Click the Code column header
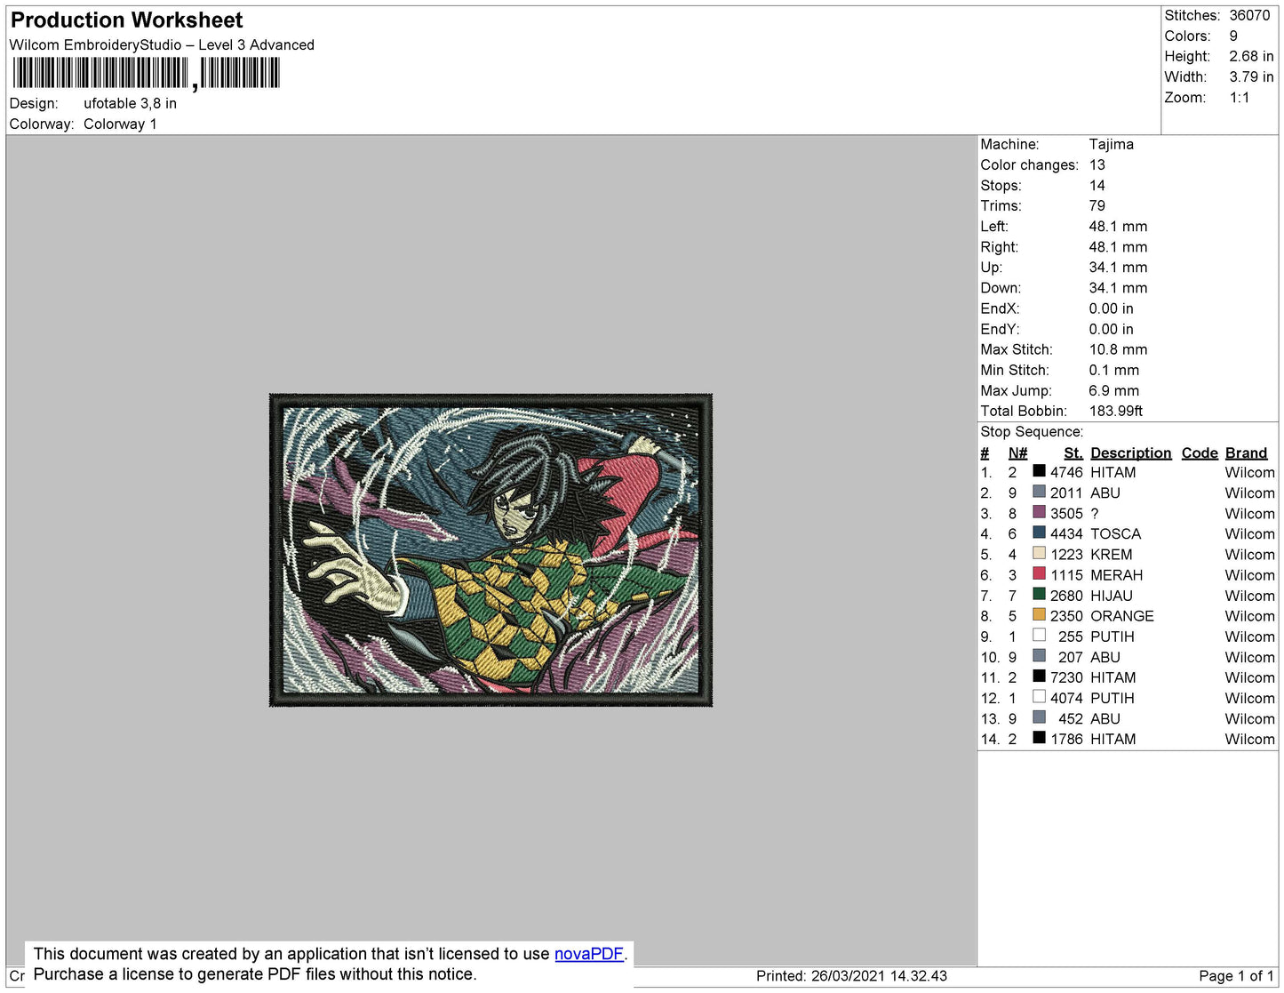 coord(1200,452)
